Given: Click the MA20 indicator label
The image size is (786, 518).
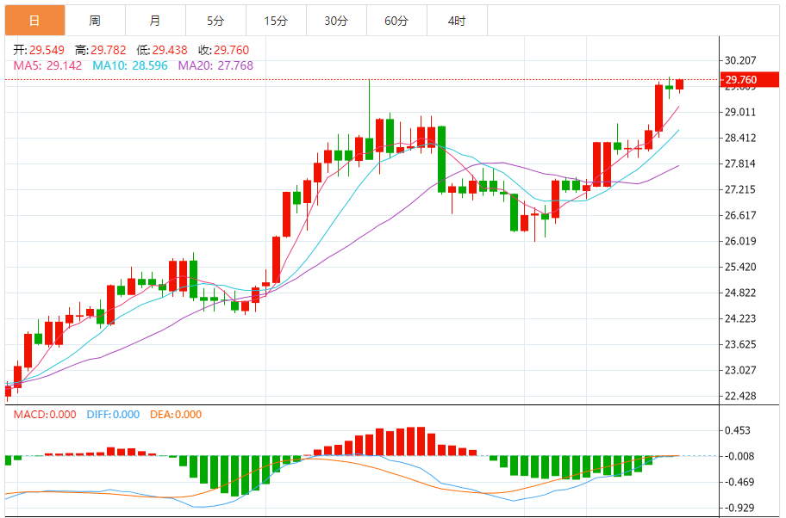Looking at the screenshot, I should point(215,65).
